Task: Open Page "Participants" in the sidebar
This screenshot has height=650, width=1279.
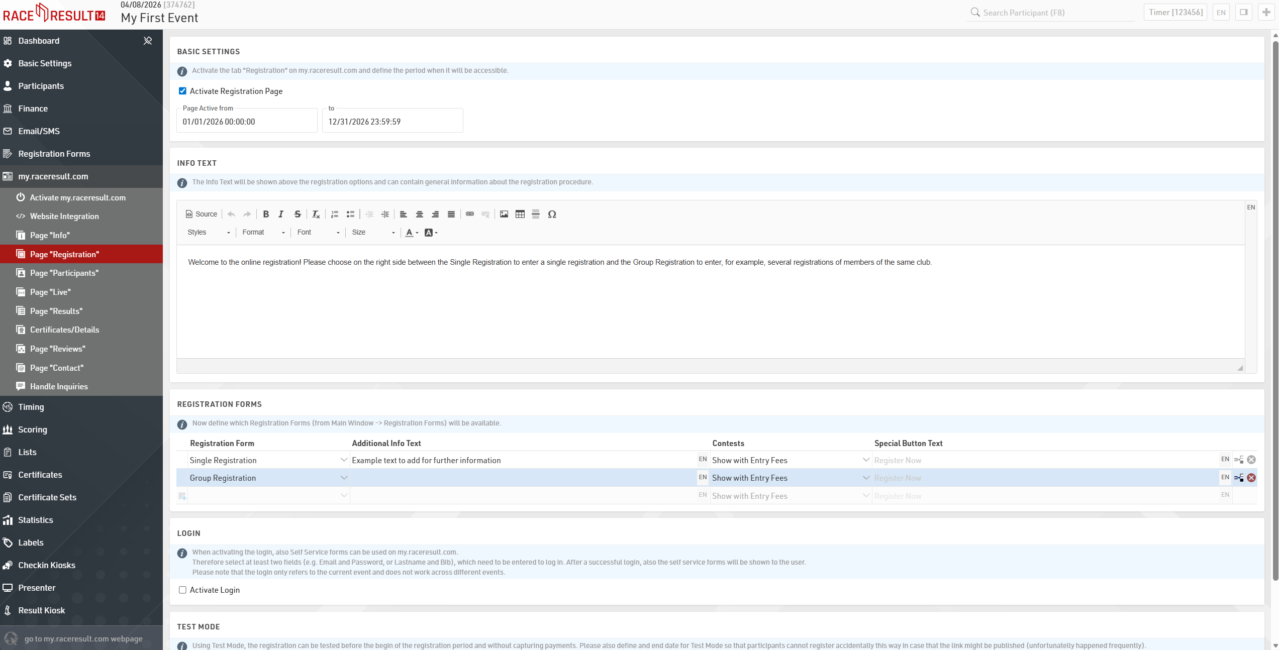Action: tap(64, 273)
